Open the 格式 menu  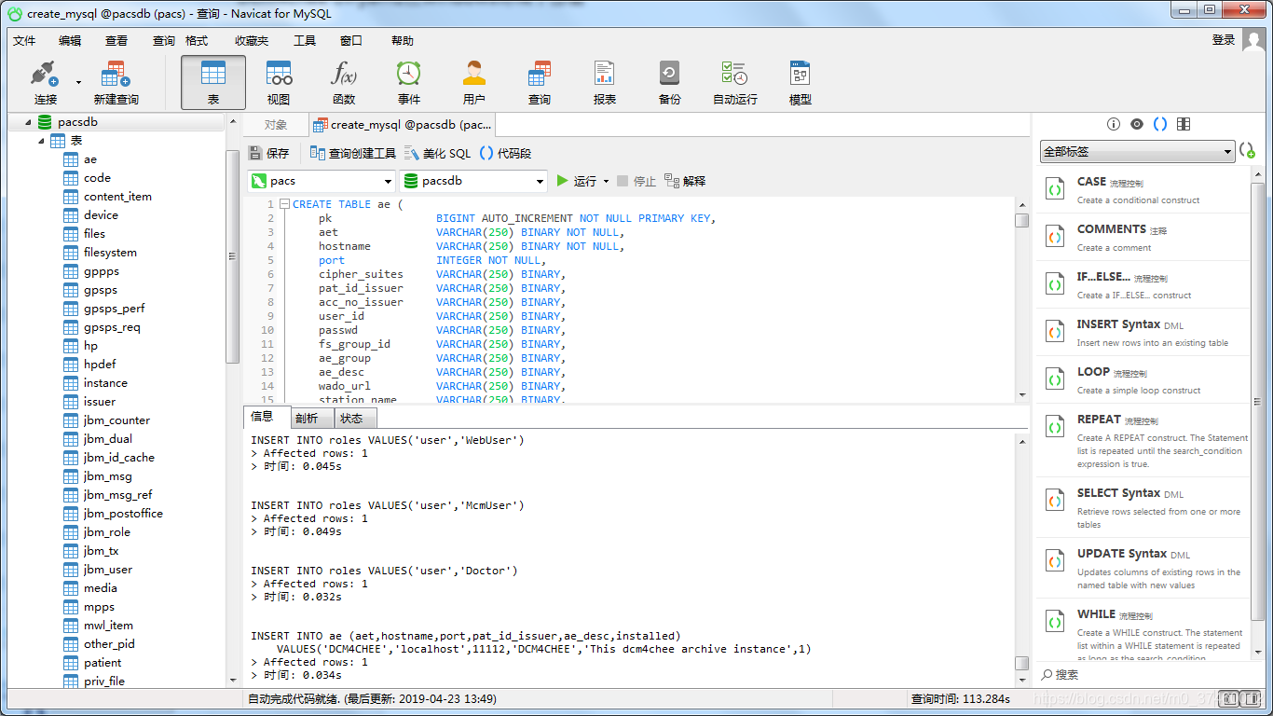pyautogui.click(x=197, y=40)
